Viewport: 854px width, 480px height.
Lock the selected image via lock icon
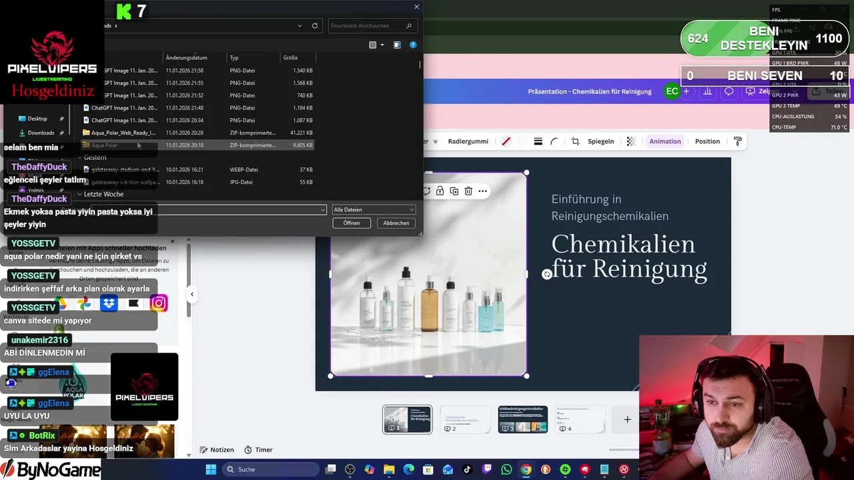(x=440, y=191)
